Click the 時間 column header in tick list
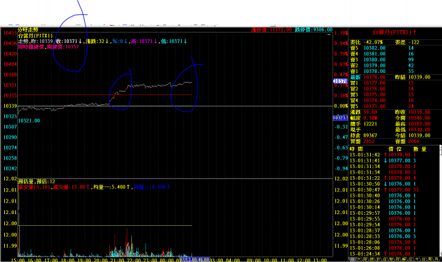This screenshot has height=262, width=442. pos(356,149)
